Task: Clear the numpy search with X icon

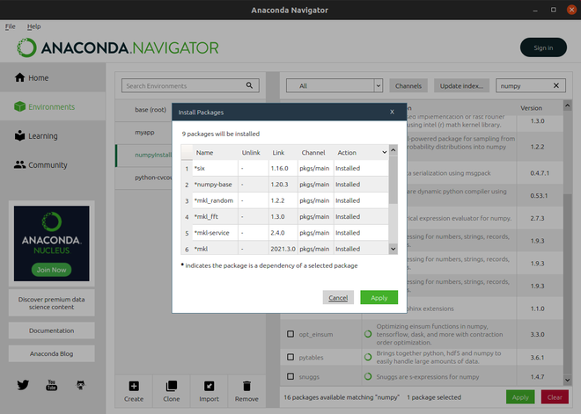Action: (556, 85)
